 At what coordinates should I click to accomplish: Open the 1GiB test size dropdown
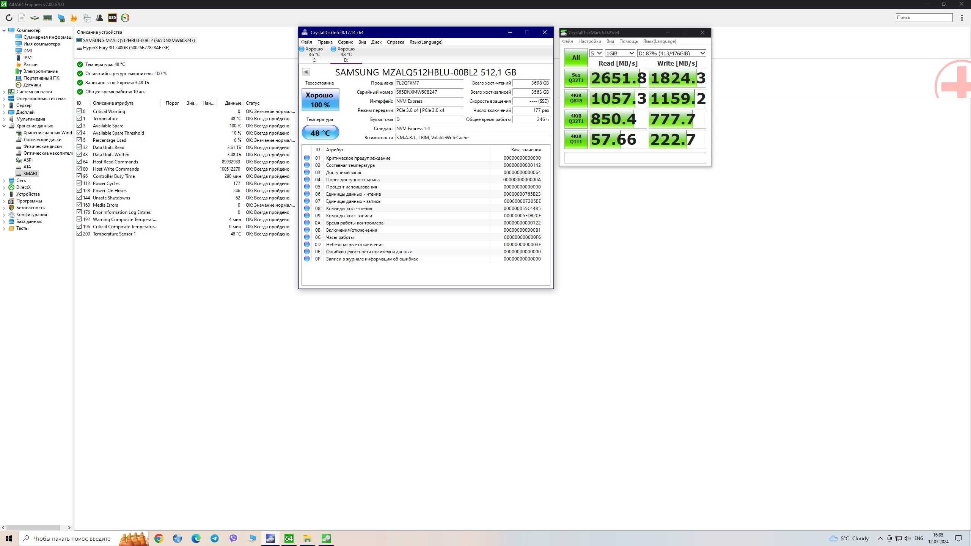[620, 53]
